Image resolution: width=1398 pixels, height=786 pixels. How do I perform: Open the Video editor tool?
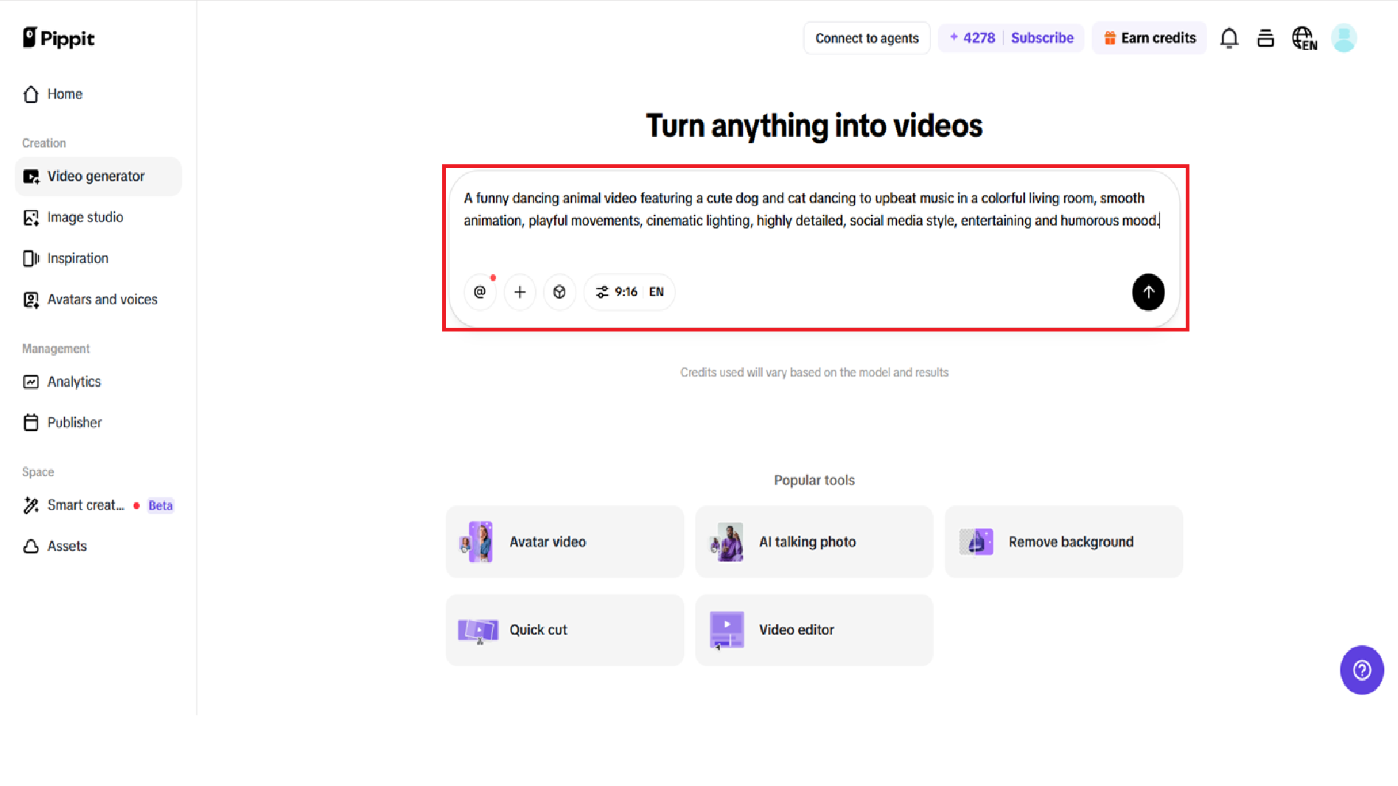[x=814, y=631]
